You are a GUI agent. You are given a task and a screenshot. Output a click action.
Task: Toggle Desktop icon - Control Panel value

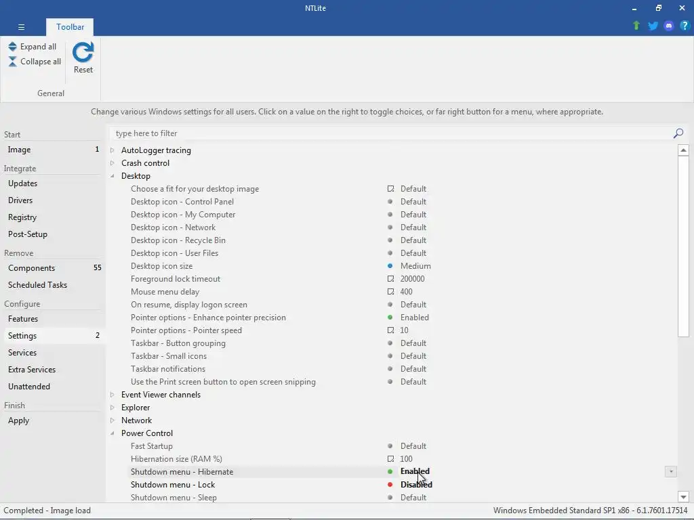click(x=413, y=202)
